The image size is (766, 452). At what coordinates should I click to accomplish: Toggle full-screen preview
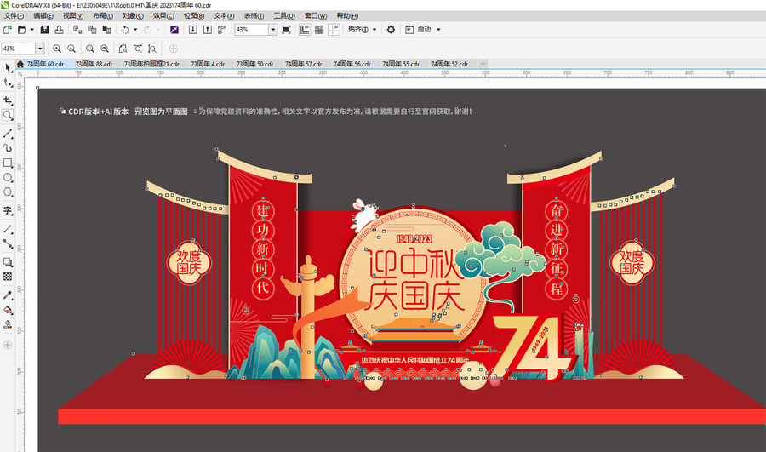pos(286,30)
